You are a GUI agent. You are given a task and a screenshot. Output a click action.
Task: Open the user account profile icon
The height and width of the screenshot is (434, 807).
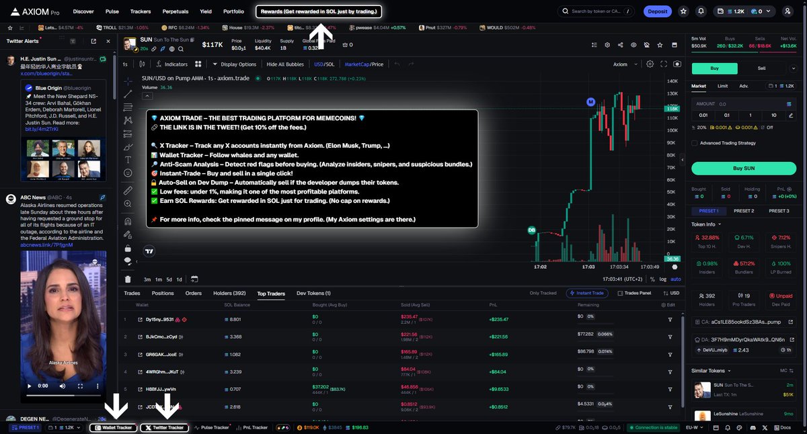click(787, 11)
